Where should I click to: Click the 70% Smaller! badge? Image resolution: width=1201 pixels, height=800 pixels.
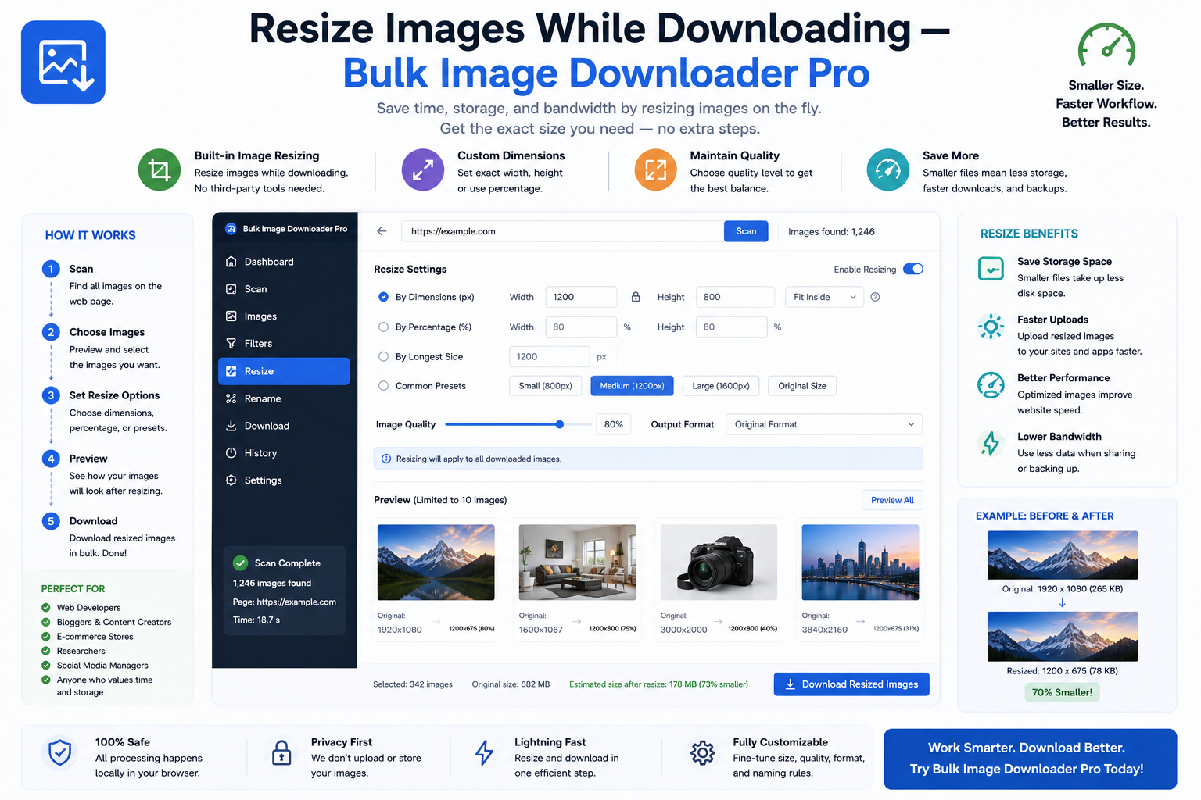[x=1062, y=692]
